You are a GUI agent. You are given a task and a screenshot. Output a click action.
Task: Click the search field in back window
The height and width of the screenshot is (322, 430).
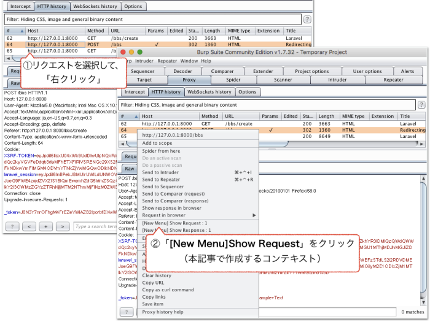[95, 226]
